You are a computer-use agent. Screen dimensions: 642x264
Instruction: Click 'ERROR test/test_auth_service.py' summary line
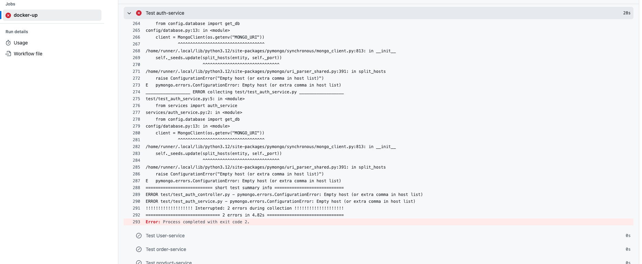coord(280,201)
